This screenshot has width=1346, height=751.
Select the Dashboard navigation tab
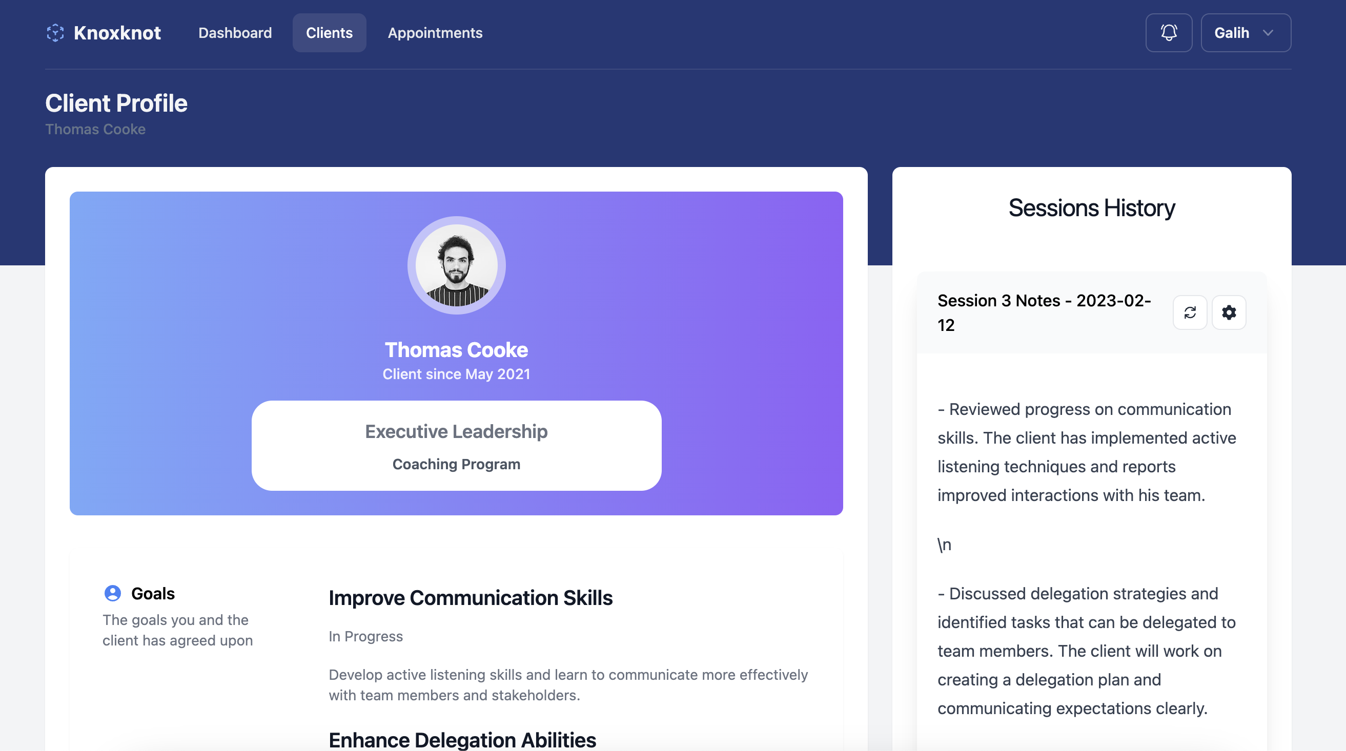tap(235, 32)
